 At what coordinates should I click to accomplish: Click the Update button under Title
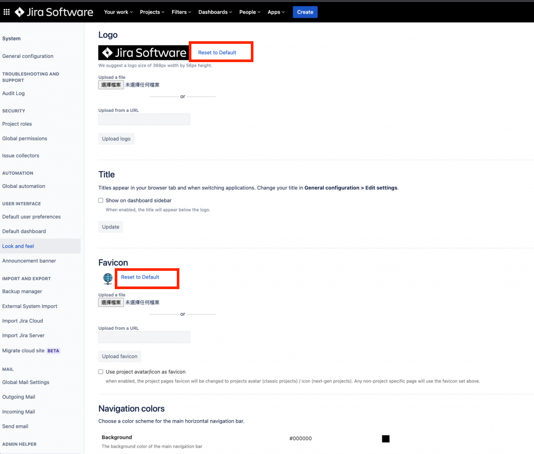(x=111, y=227)
